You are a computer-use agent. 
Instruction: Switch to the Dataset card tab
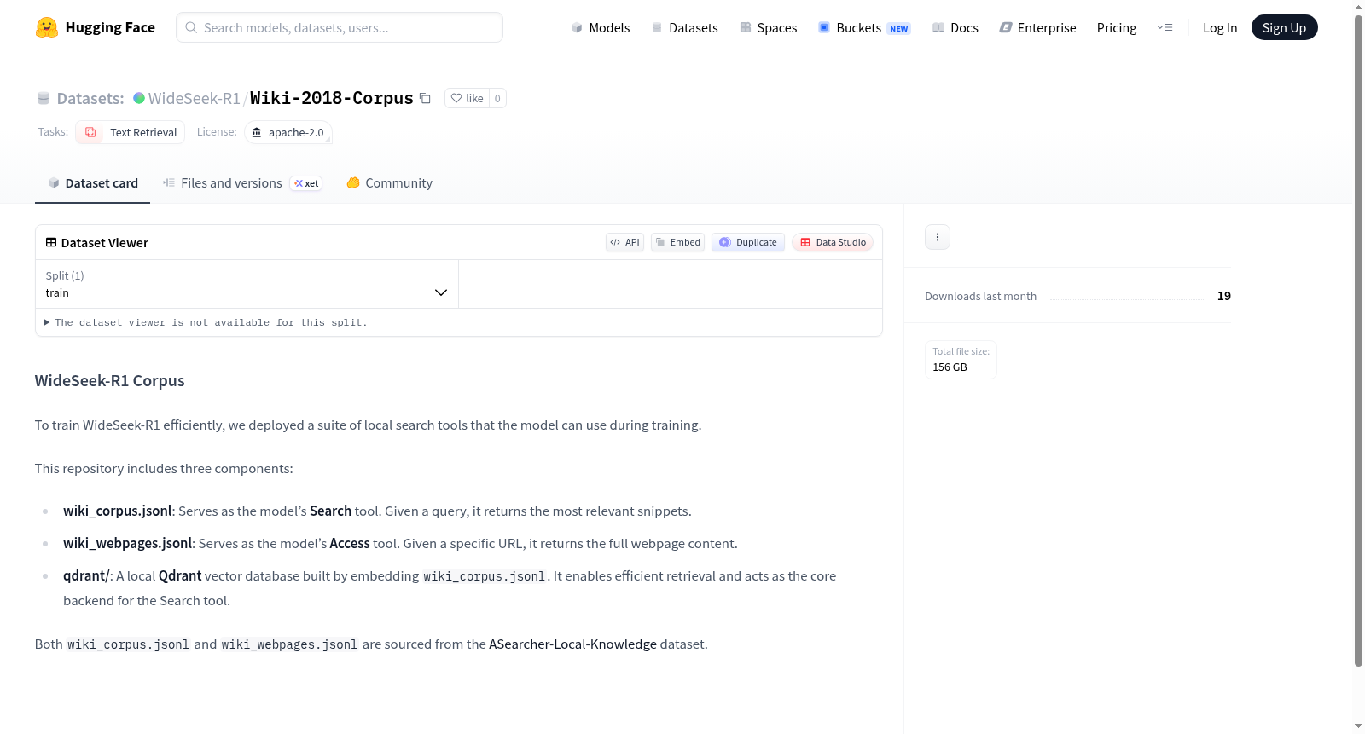[92, 183]
